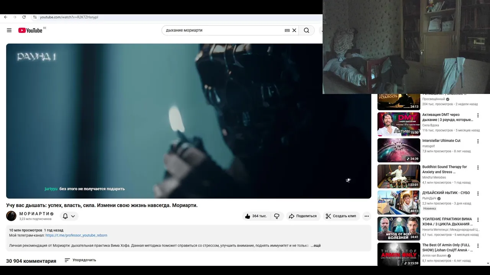Image resolution: width=490 pixels, height=275 pixels.
Task: Open the МОРИАРТИ channel name link
Action: coord(34,214)
